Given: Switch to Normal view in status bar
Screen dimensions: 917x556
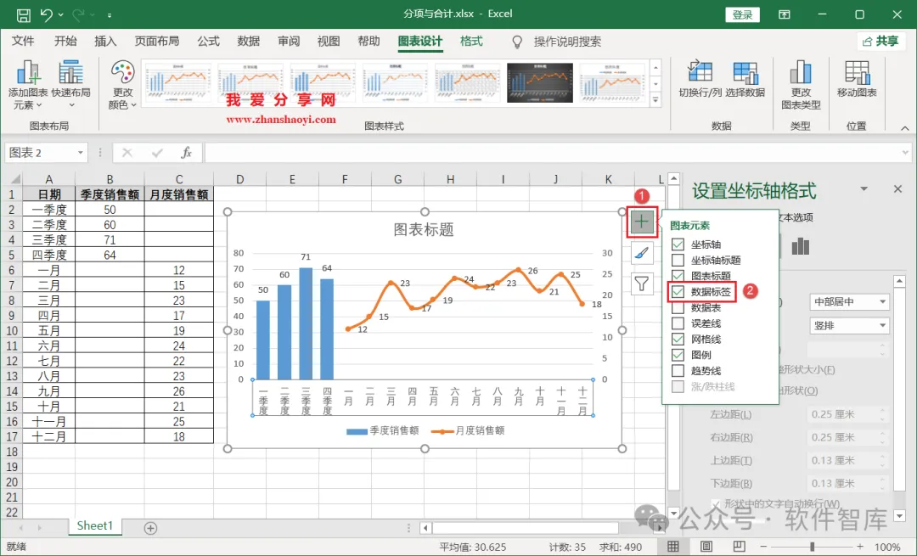Looking at the screenshot, I should click(673, 547).
